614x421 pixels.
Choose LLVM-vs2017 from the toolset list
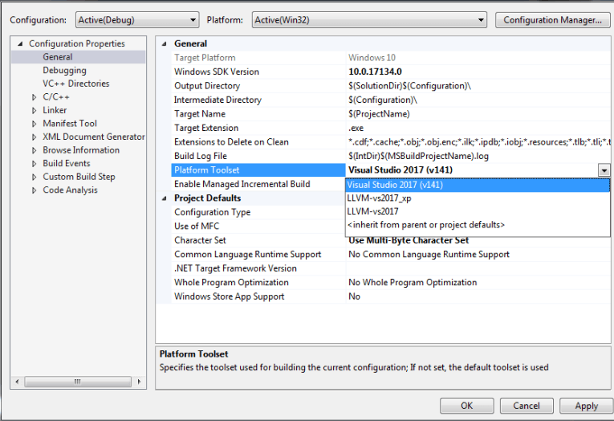coord(372,211)
